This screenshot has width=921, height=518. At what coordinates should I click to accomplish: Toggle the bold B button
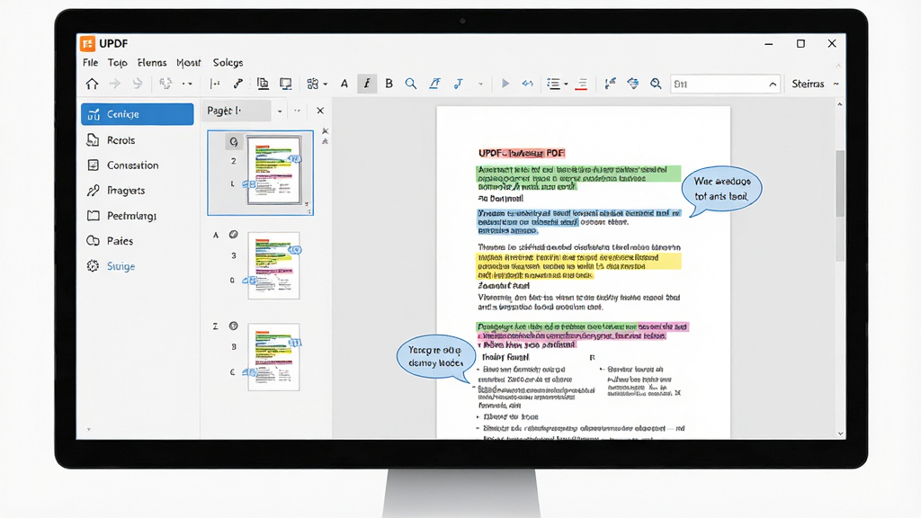pyautogui.click(x=389, y=84)
